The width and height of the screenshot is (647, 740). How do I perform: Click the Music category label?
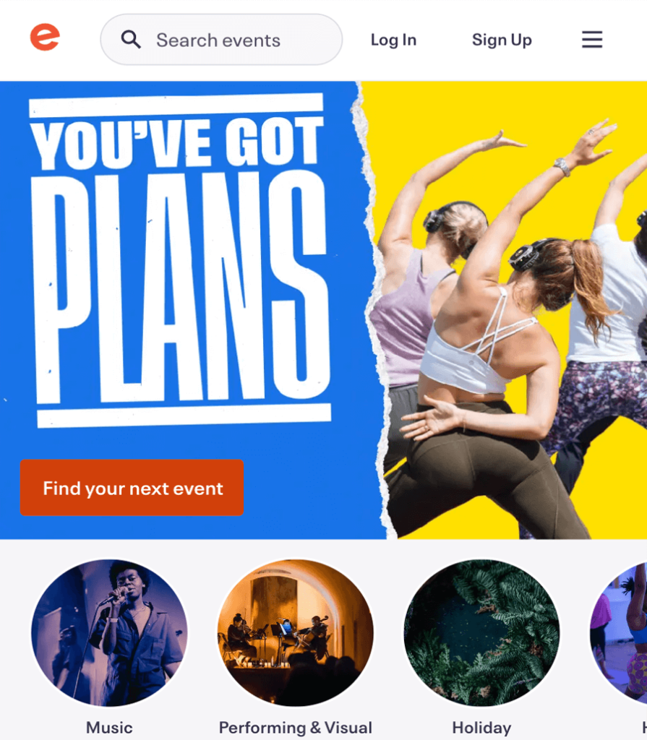pos(109,728)
